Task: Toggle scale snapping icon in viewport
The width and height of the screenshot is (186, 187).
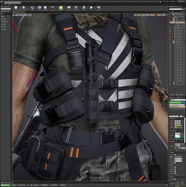Action: [156, 15]
